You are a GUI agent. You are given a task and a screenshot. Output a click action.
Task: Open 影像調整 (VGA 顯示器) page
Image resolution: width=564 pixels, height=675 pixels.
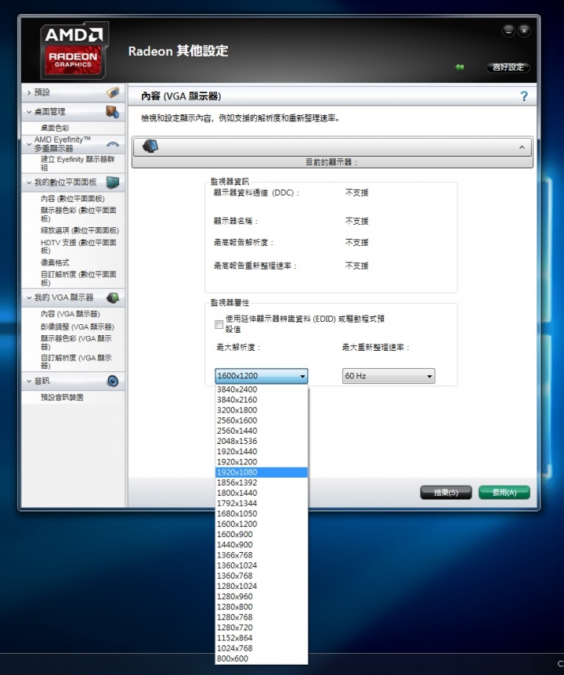pos(78,327)
